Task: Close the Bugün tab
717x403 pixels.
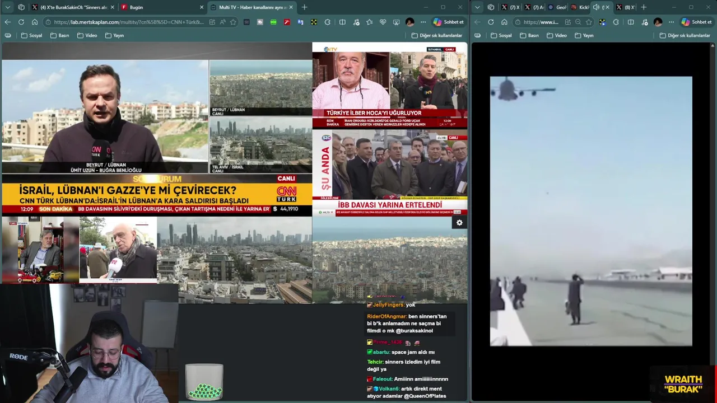Action: click(202, 7)
